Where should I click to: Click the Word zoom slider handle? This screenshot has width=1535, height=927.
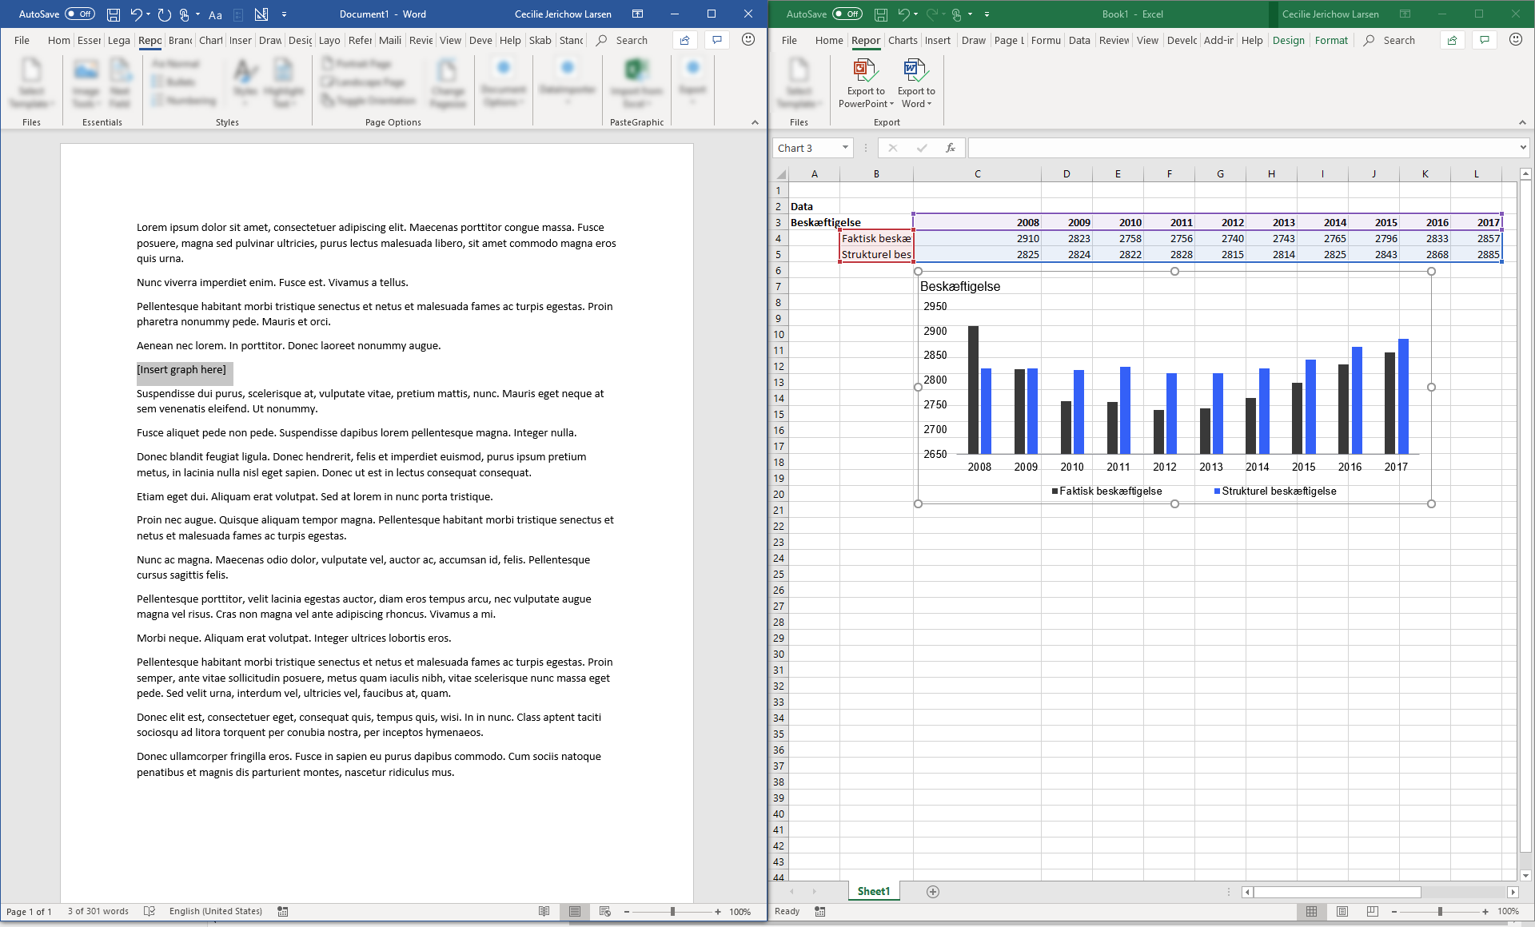pos(672,911)
